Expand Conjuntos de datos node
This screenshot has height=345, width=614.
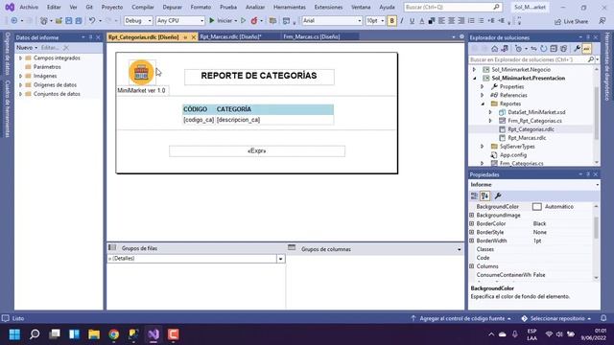[x=20, y=94]
